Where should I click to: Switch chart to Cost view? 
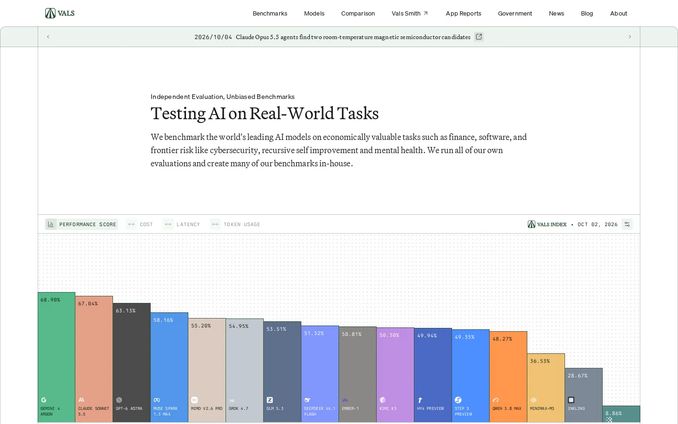(140, 224)
